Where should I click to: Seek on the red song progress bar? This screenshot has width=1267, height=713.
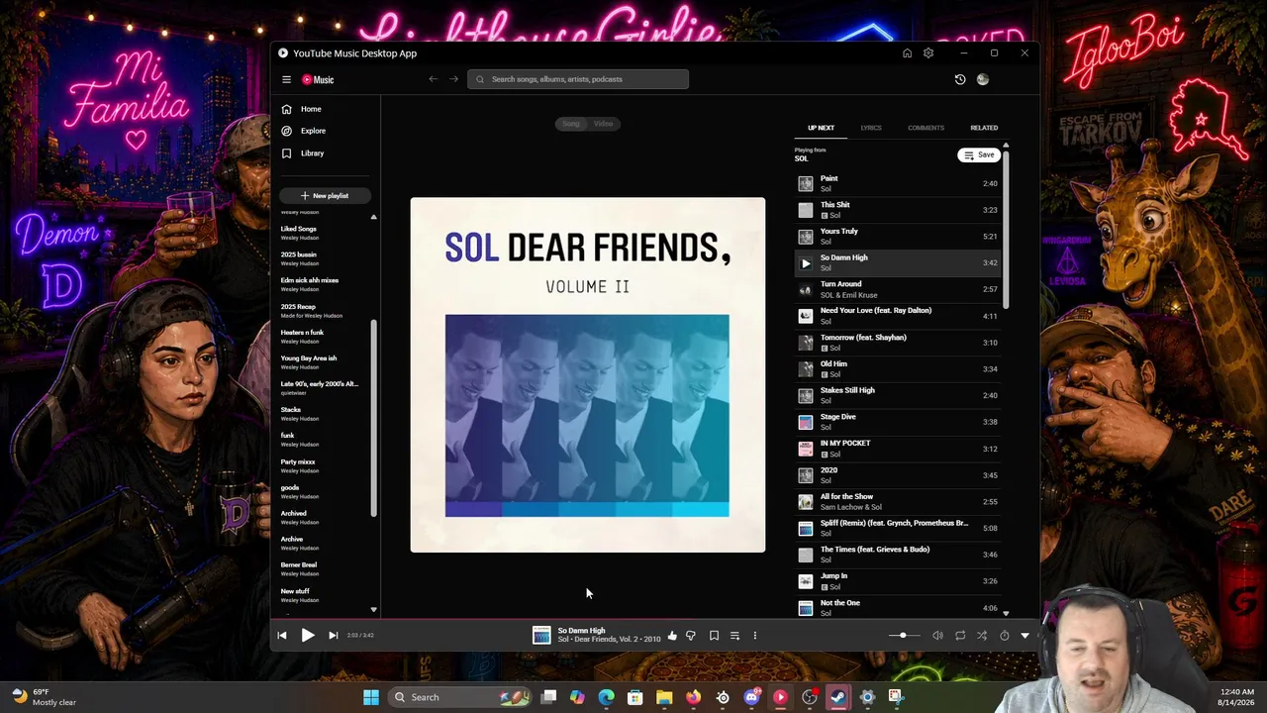pos(655,620)
